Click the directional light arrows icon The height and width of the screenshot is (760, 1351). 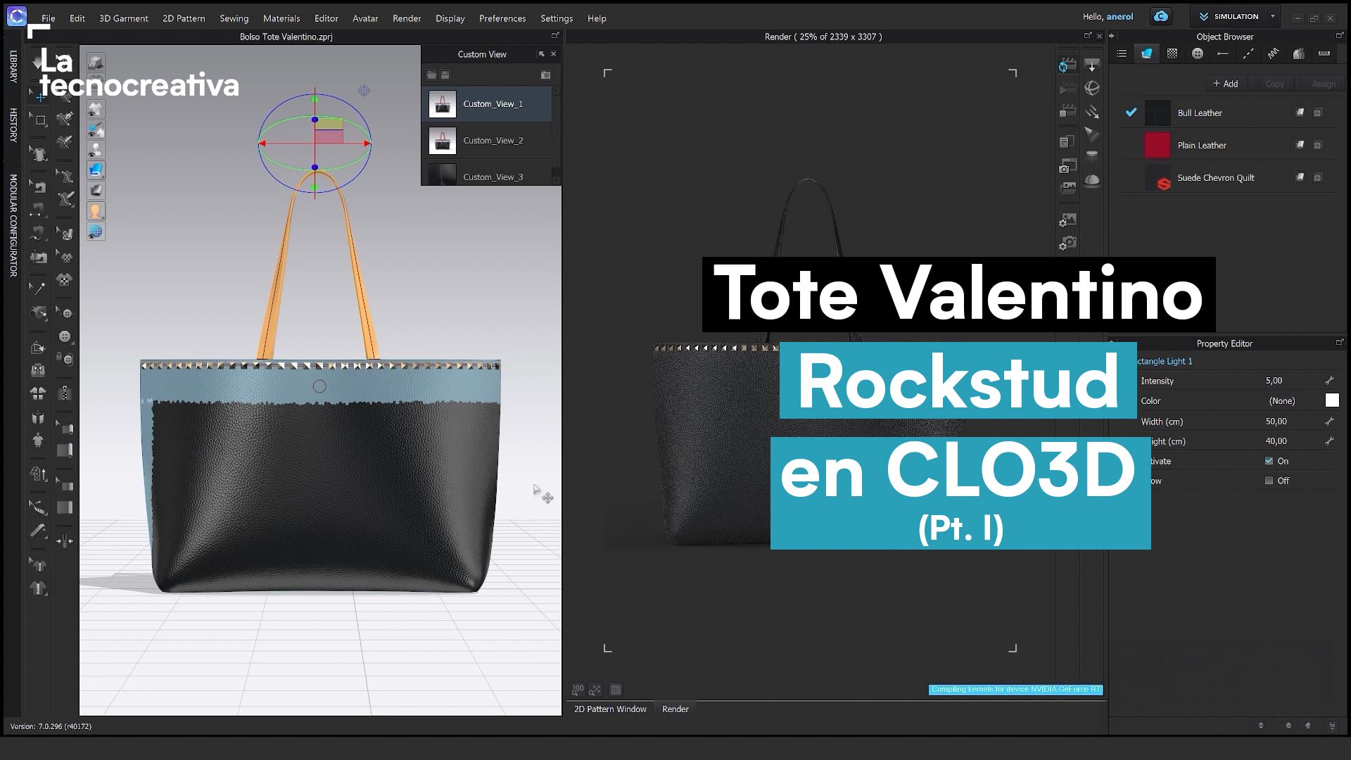tap(1092, 111)
